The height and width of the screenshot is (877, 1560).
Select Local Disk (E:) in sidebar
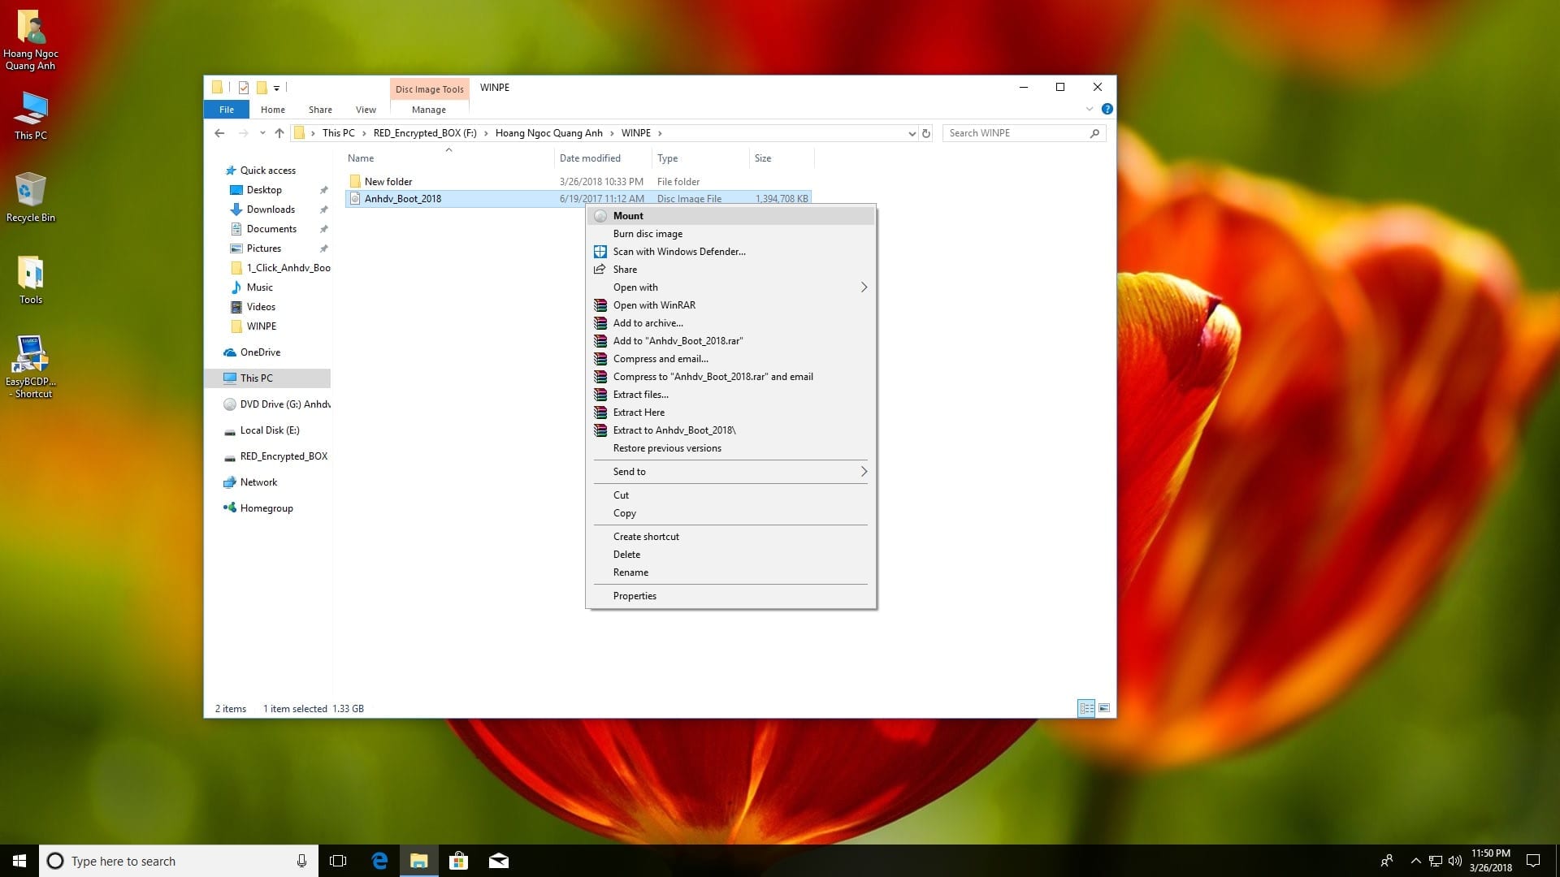(270, 430)
